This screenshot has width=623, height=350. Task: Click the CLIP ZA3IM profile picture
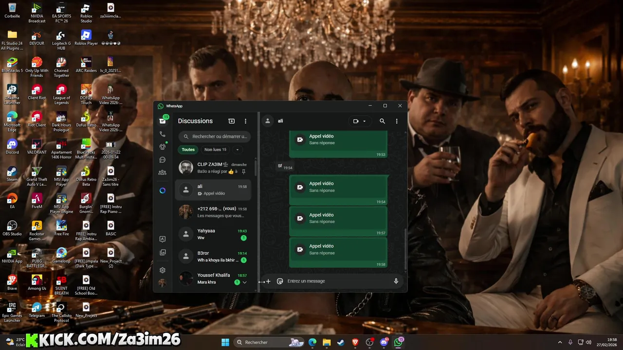186,168
